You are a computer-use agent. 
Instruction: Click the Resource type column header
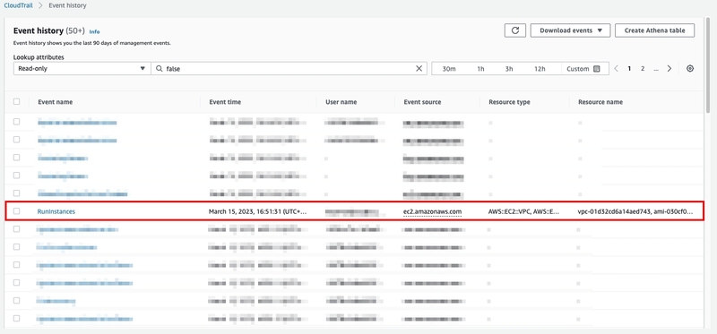click(509, 102)
